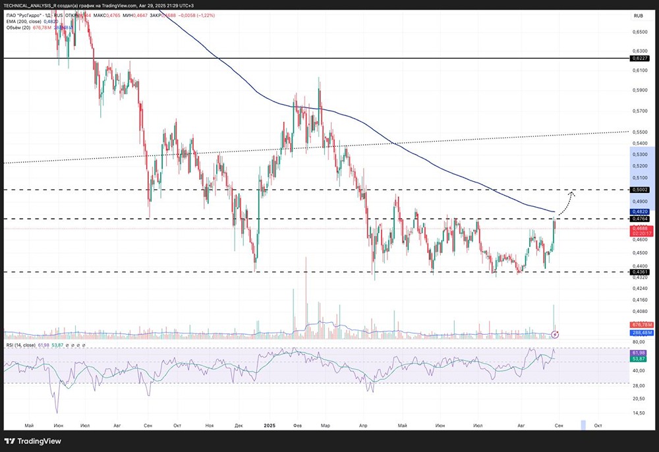Click the blue 288,48M volume average label

pos(642,333)
